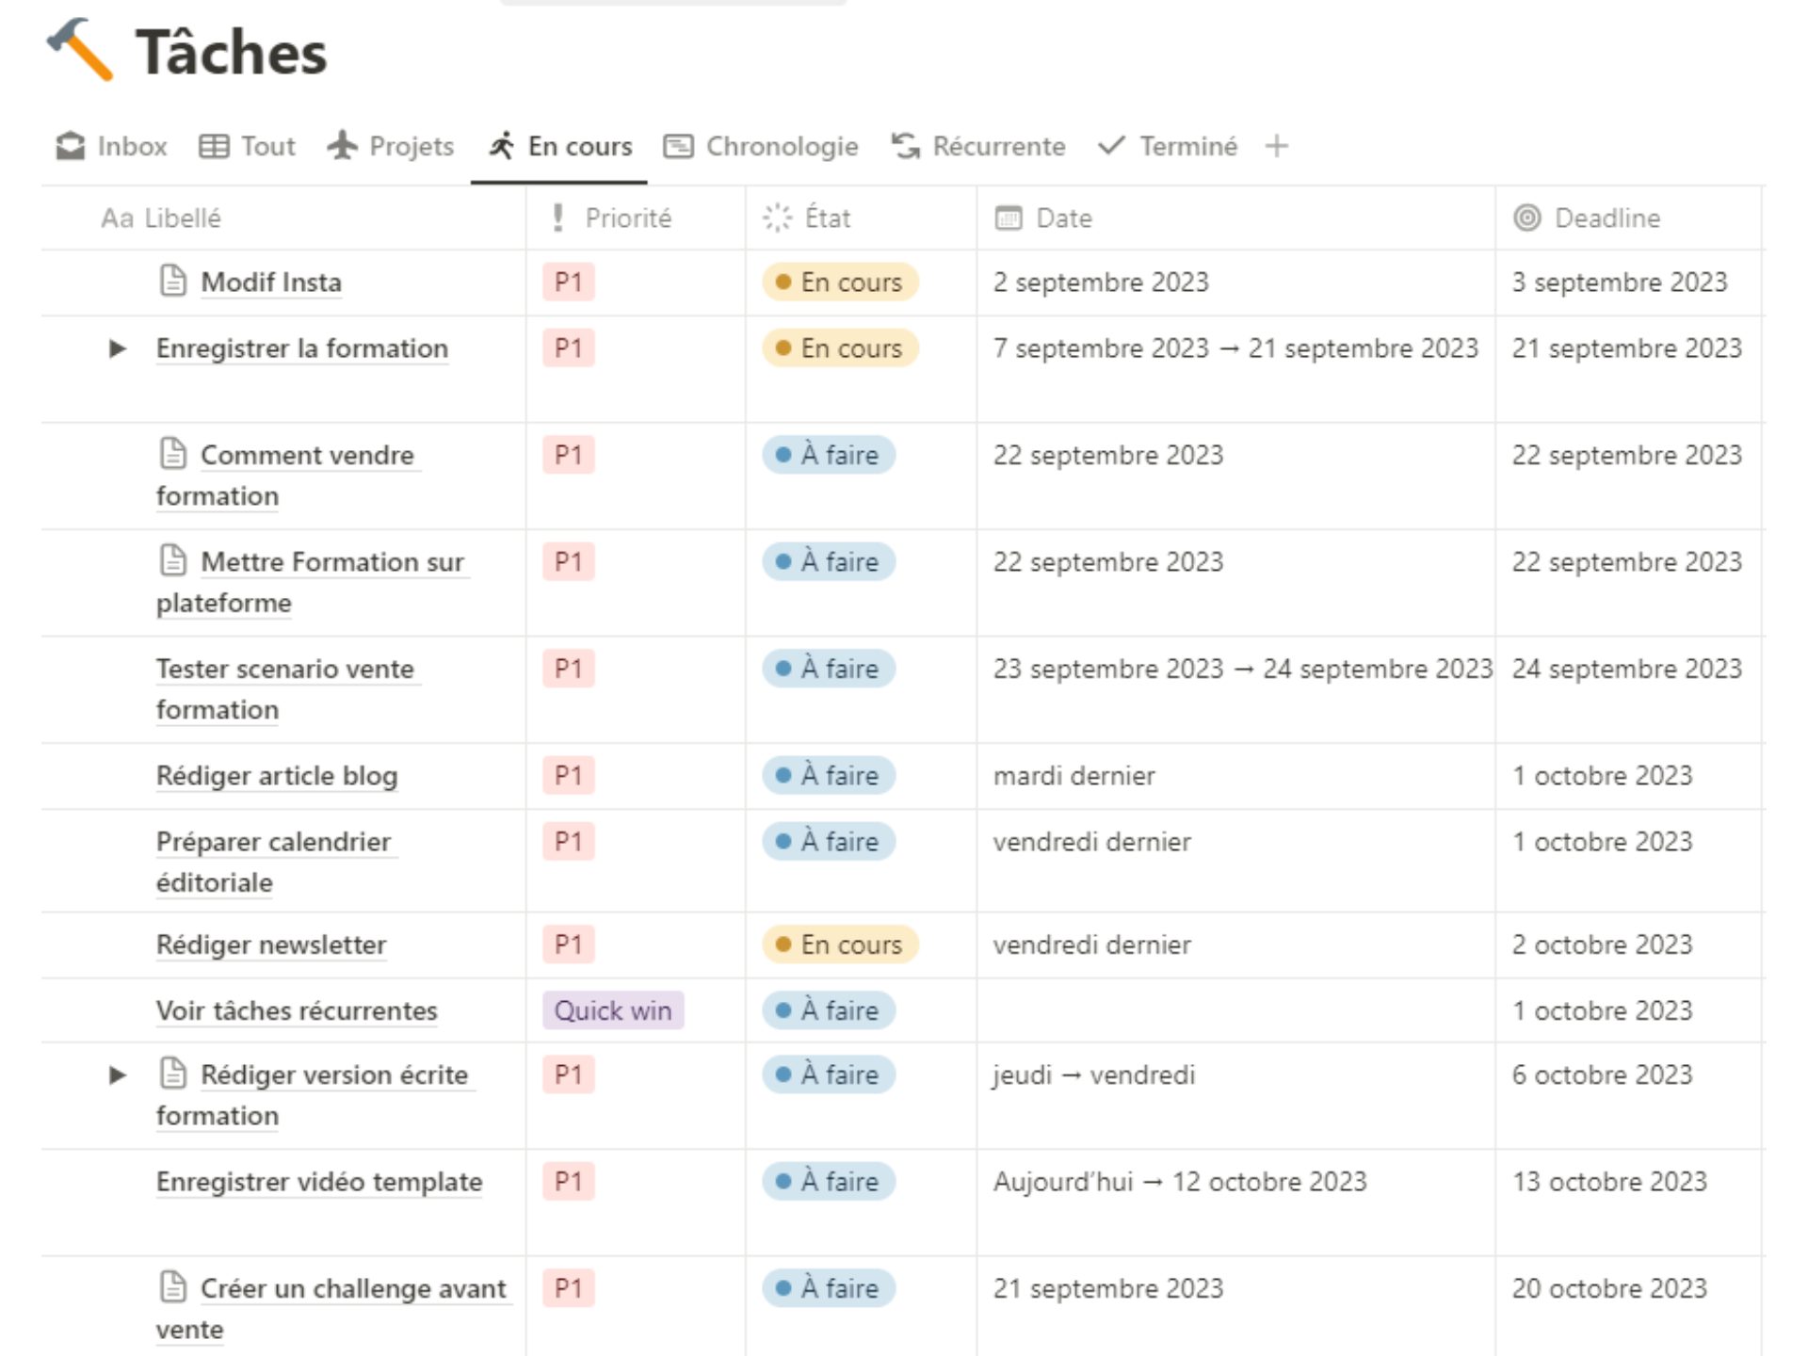Open the Rédiger newsletter task page

[271, 944]
